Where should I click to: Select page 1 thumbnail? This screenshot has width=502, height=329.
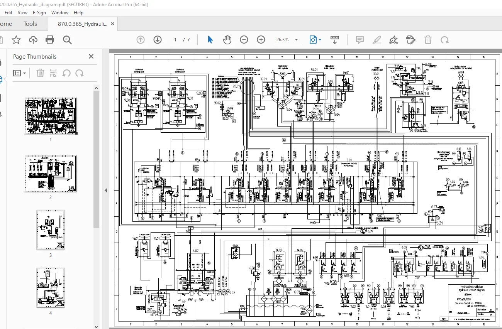50,116
